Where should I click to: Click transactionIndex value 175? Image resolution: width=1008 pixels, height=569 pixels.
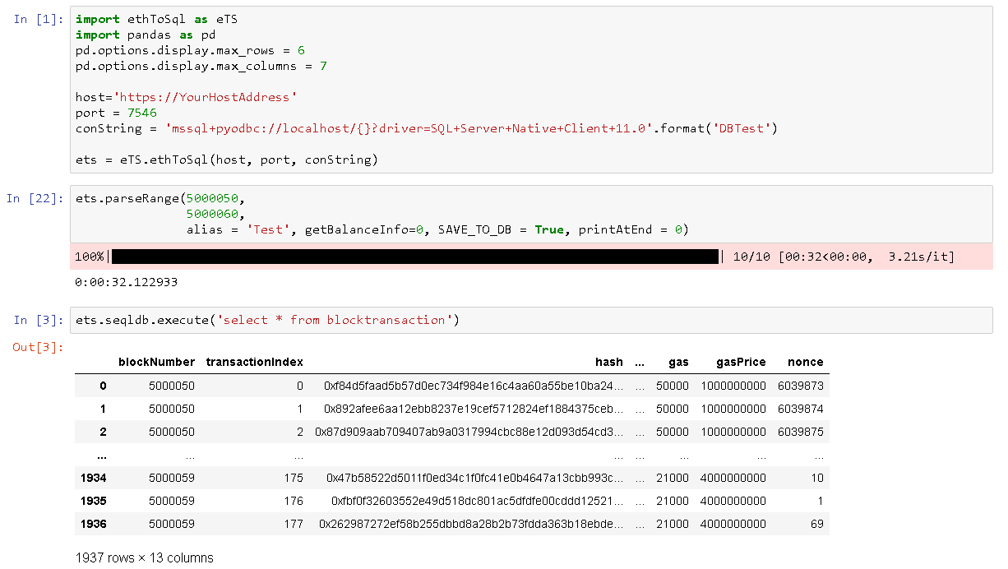[294, 478]
